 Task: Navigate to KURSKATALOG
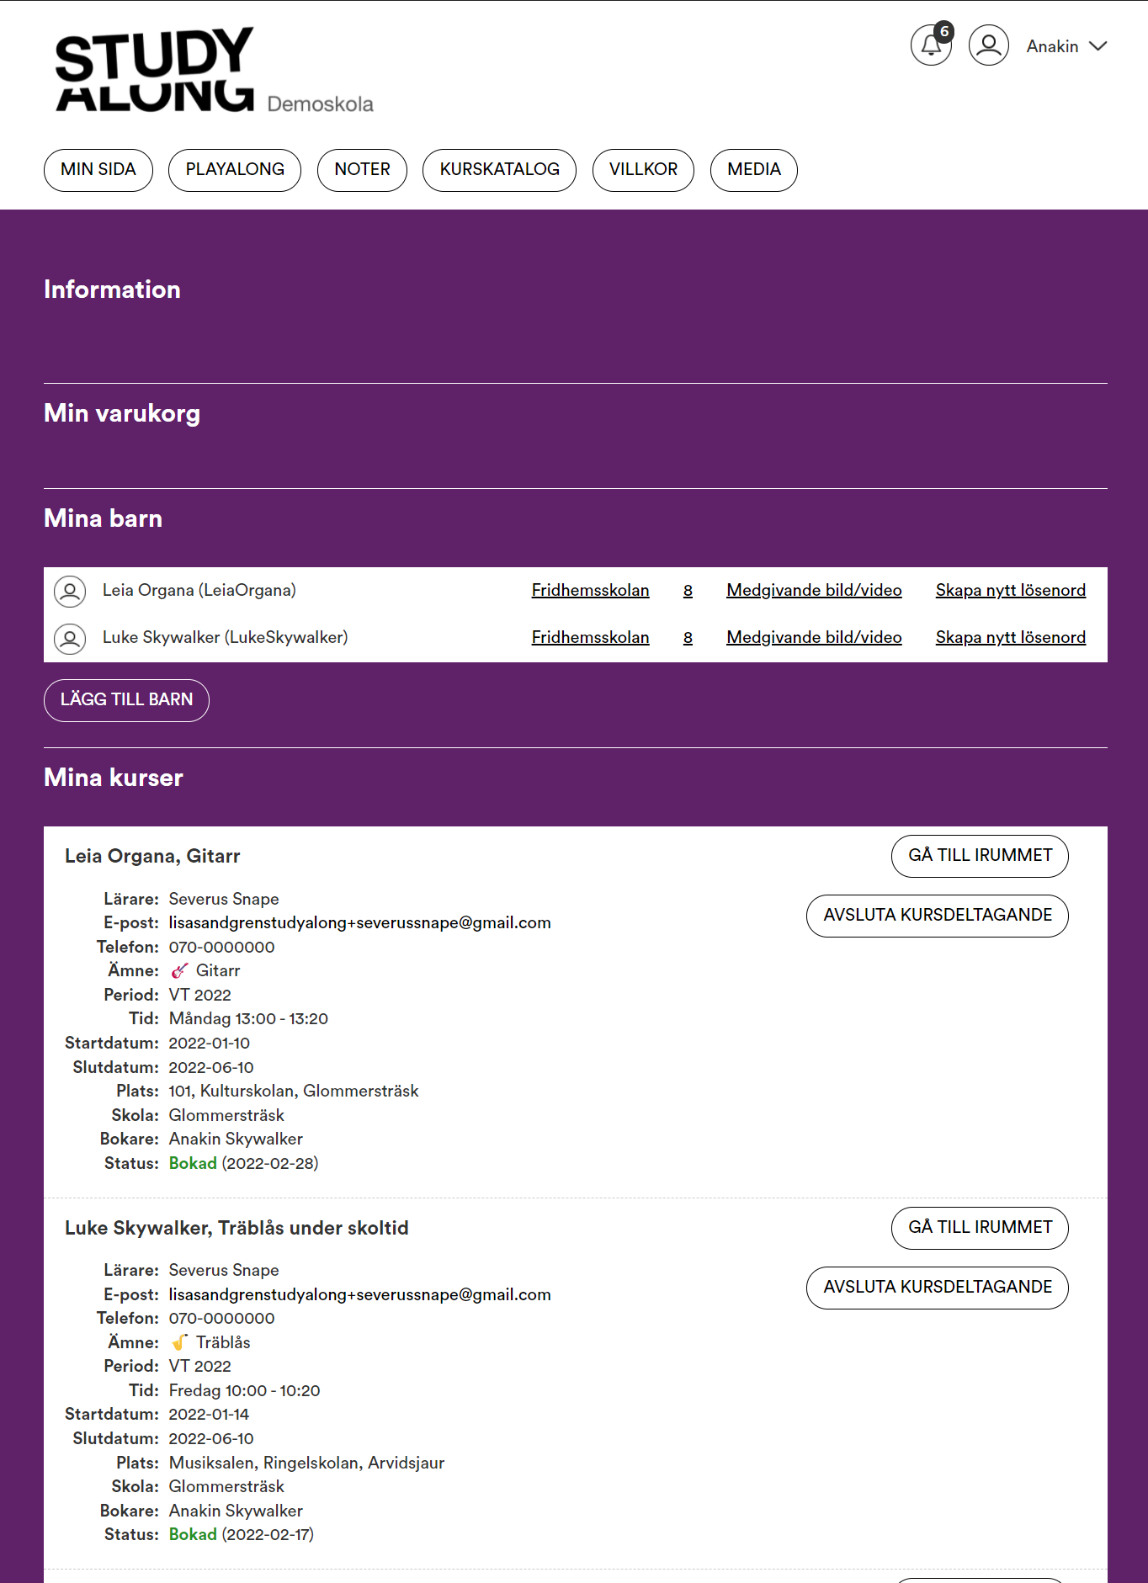499,170
